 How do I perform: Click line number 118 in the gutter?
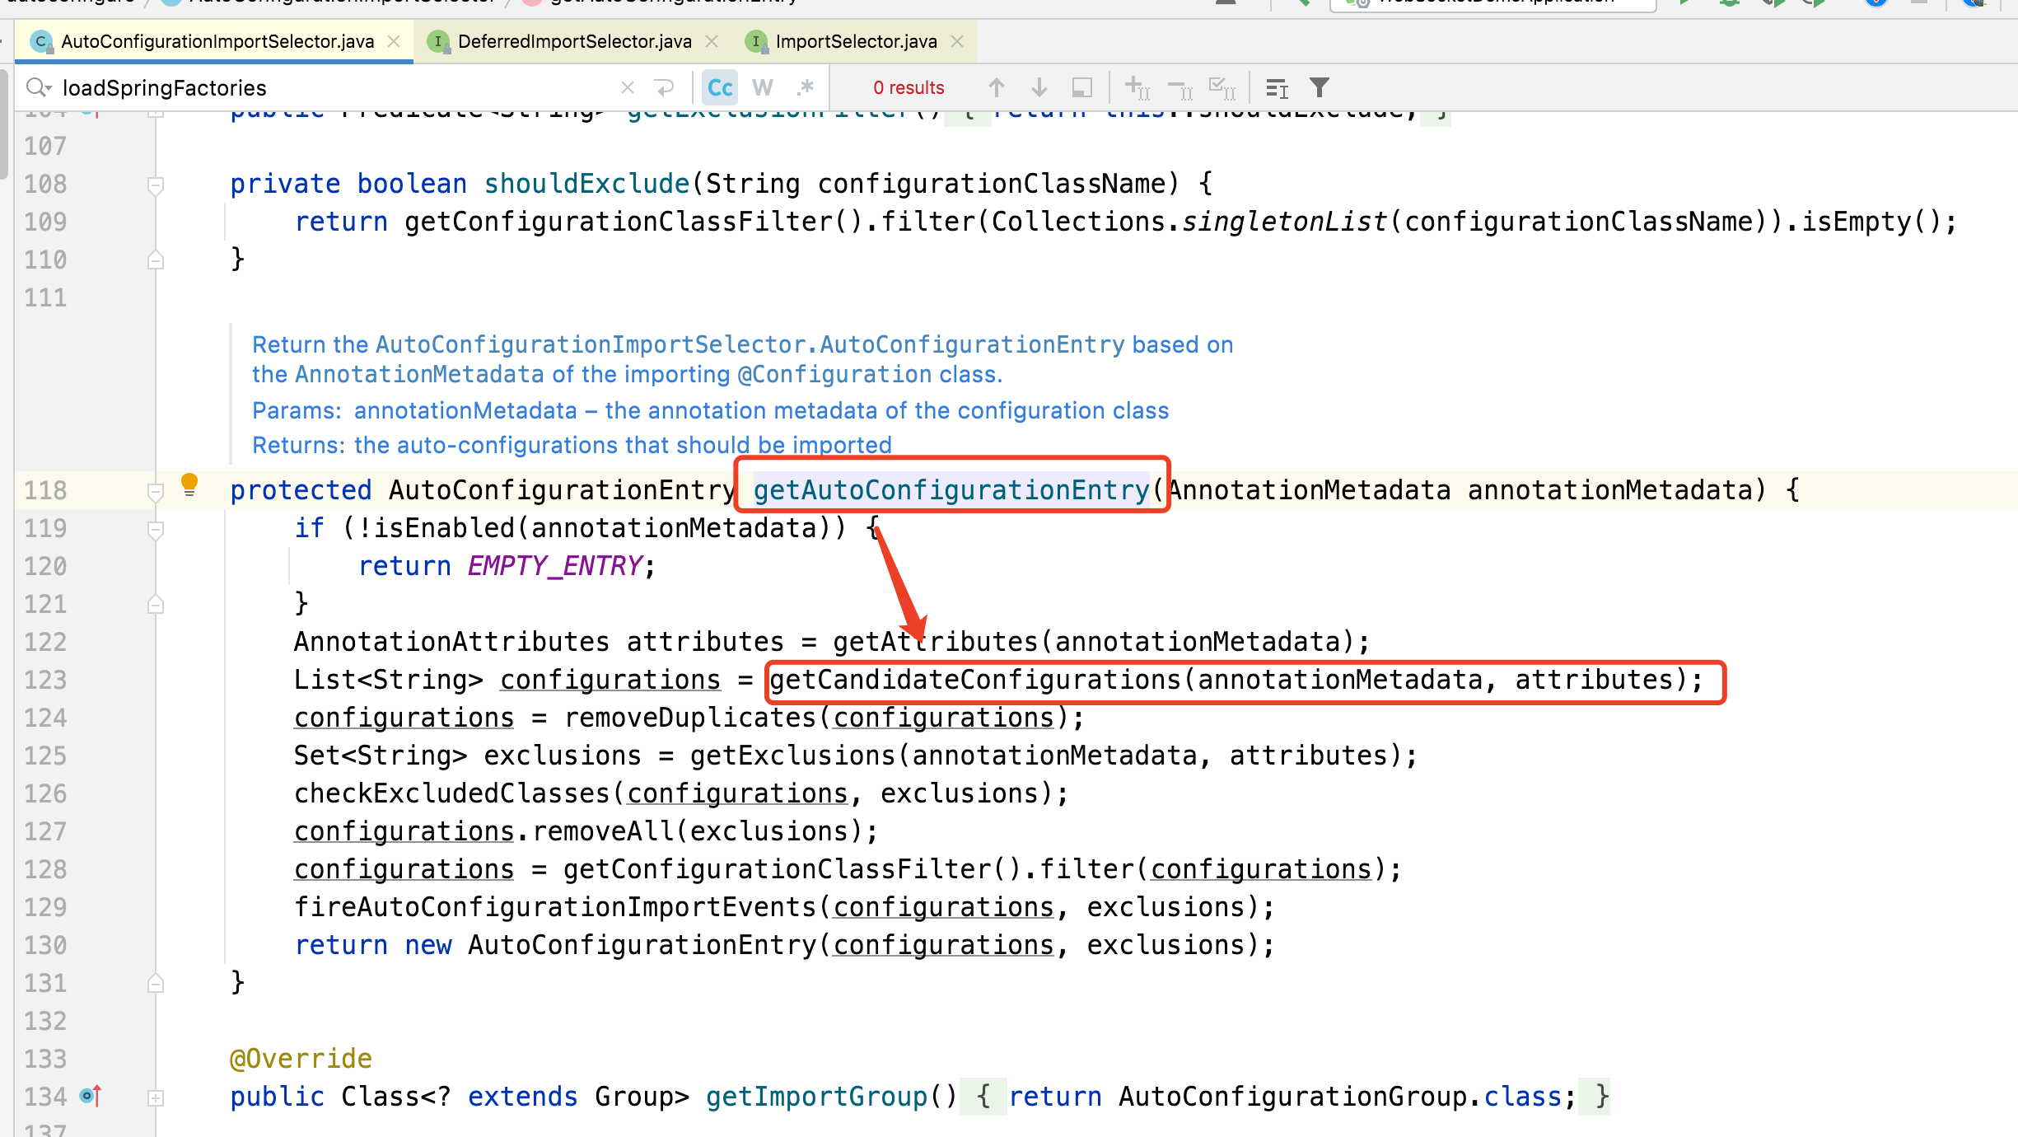click(x=45, y=490)
